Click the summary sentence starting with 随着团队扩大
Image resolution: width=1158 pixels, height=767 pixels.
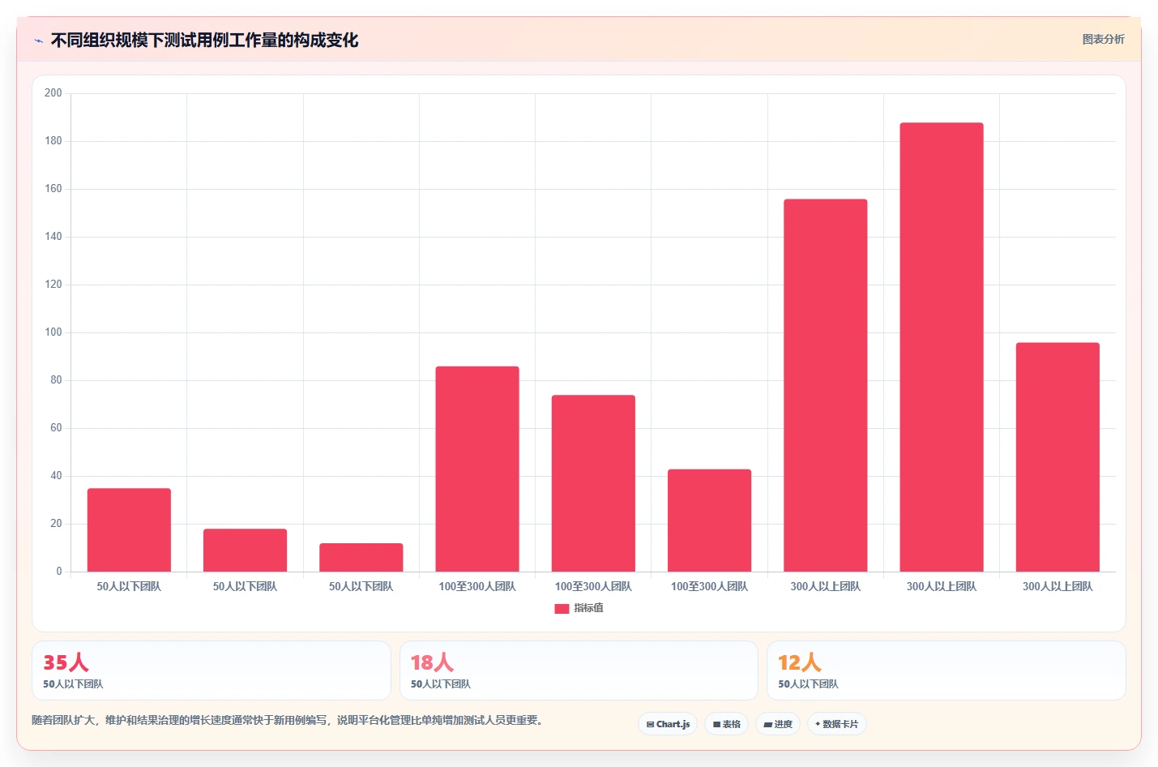288,720
